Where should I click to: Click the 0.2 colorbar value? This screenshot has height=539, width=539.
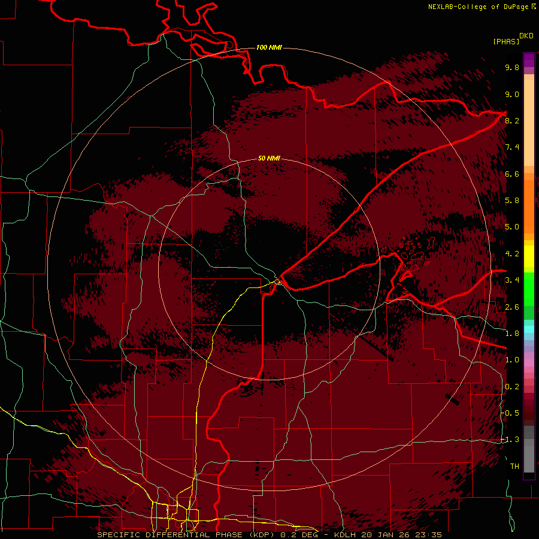pyautogui.click(x=512, y=387)
